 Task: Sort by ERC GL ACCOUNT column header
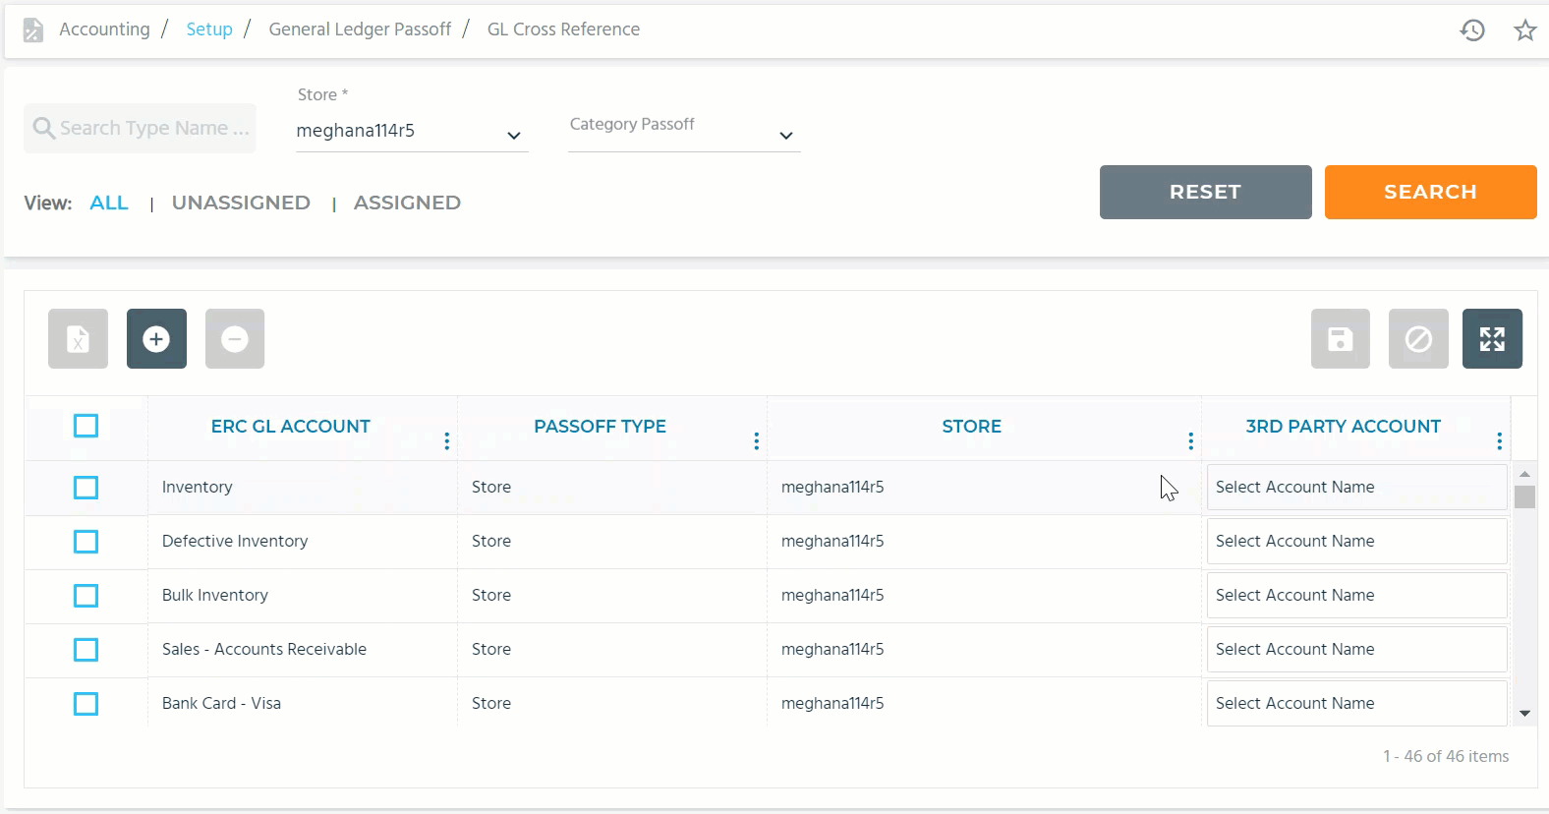tap(291, 427)
